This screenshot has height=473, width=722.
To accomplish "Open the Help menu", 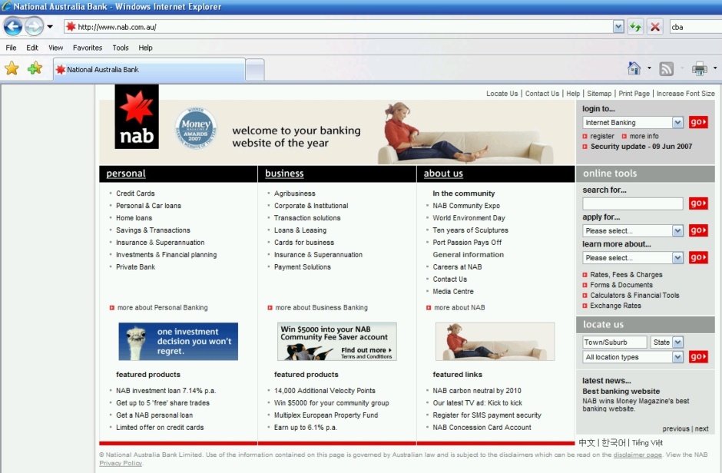I will (145, 48).
